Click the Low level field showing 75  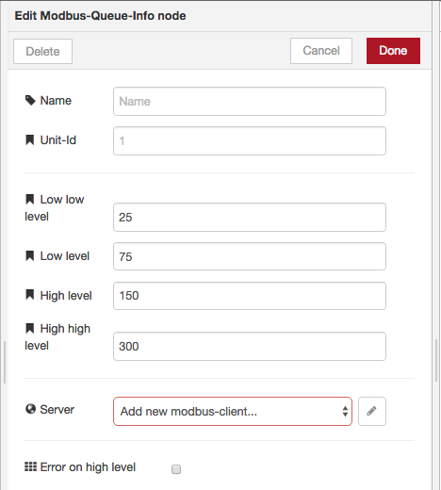point(250,256)
